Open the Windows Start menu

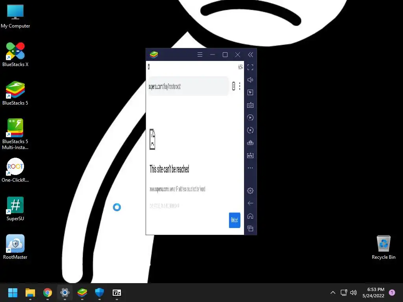(x=13, y=293)
